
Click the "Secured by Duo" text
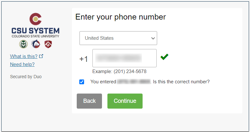coord(26,77)
